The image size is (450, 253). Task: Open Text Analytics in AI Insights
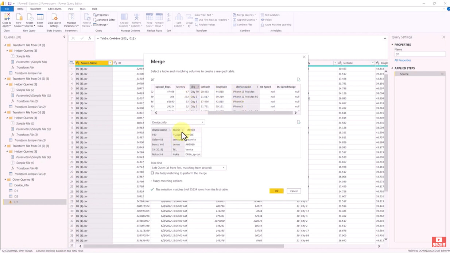click(x=270, y=15)
